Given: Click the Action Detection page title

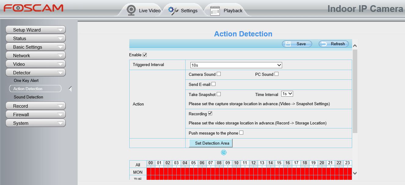Looking at the screenshot, I should [x=243, y=34].
